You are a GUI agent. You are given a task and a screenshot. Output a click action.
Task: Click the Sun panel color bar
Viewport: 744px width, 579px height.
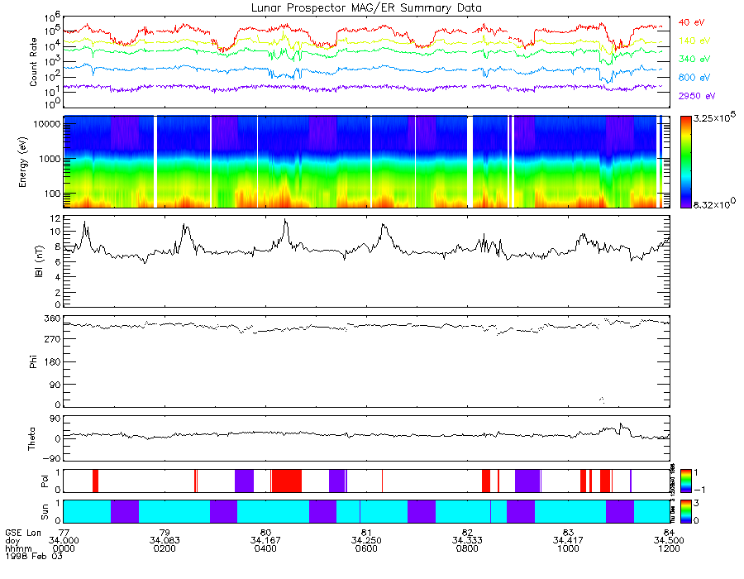pyautogui.click(x=685, y=511)
